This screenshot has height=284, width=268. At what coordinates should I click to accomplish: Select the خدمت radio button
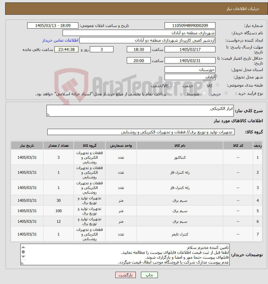[198, 85]
